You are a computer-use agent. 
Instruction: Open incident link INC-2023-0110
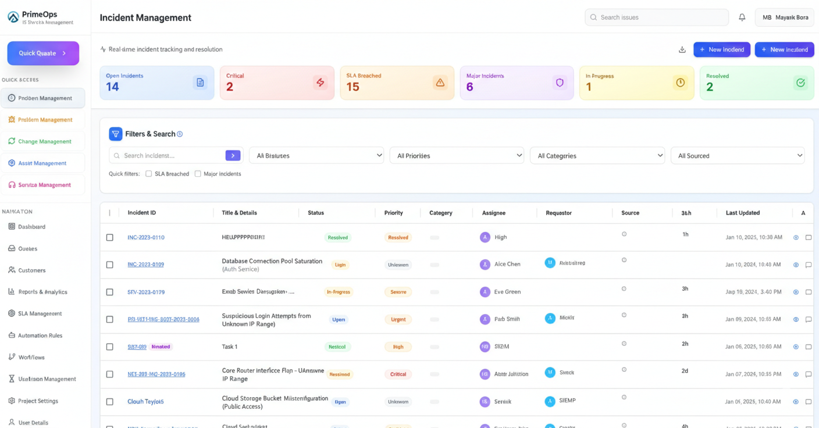coord(146,237)
